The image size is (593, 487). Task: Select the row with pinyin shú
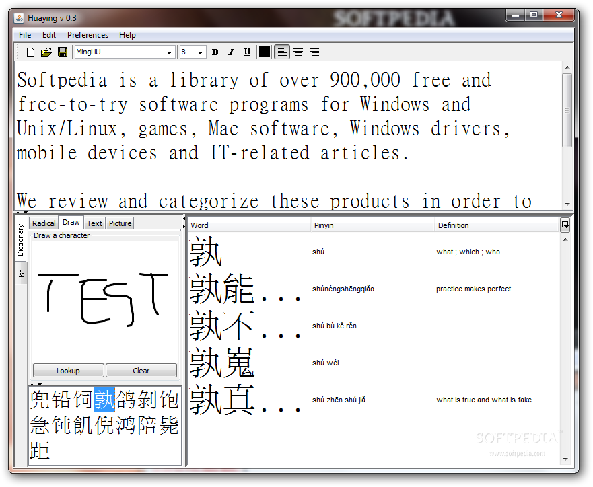click(374, 252)
